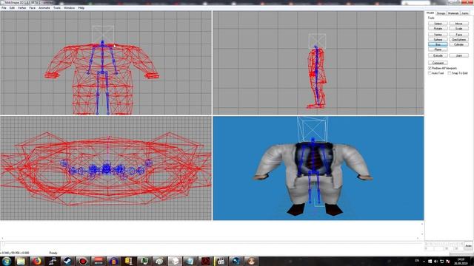Viewport: 474px width, 266px height.
Task: Toggle Redraw All Viewports checkbox
Action: click(430, 69)
